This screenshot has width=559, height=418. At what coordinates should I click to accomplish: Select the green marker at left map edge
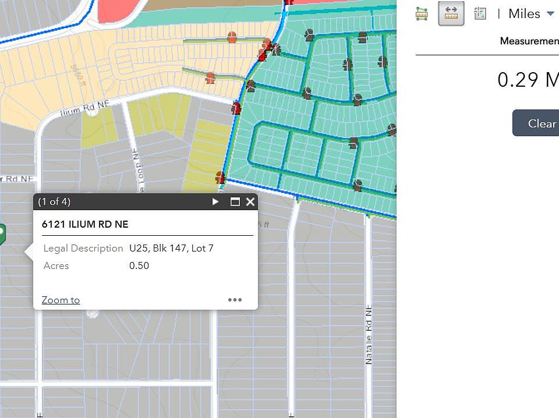[2, 234]
